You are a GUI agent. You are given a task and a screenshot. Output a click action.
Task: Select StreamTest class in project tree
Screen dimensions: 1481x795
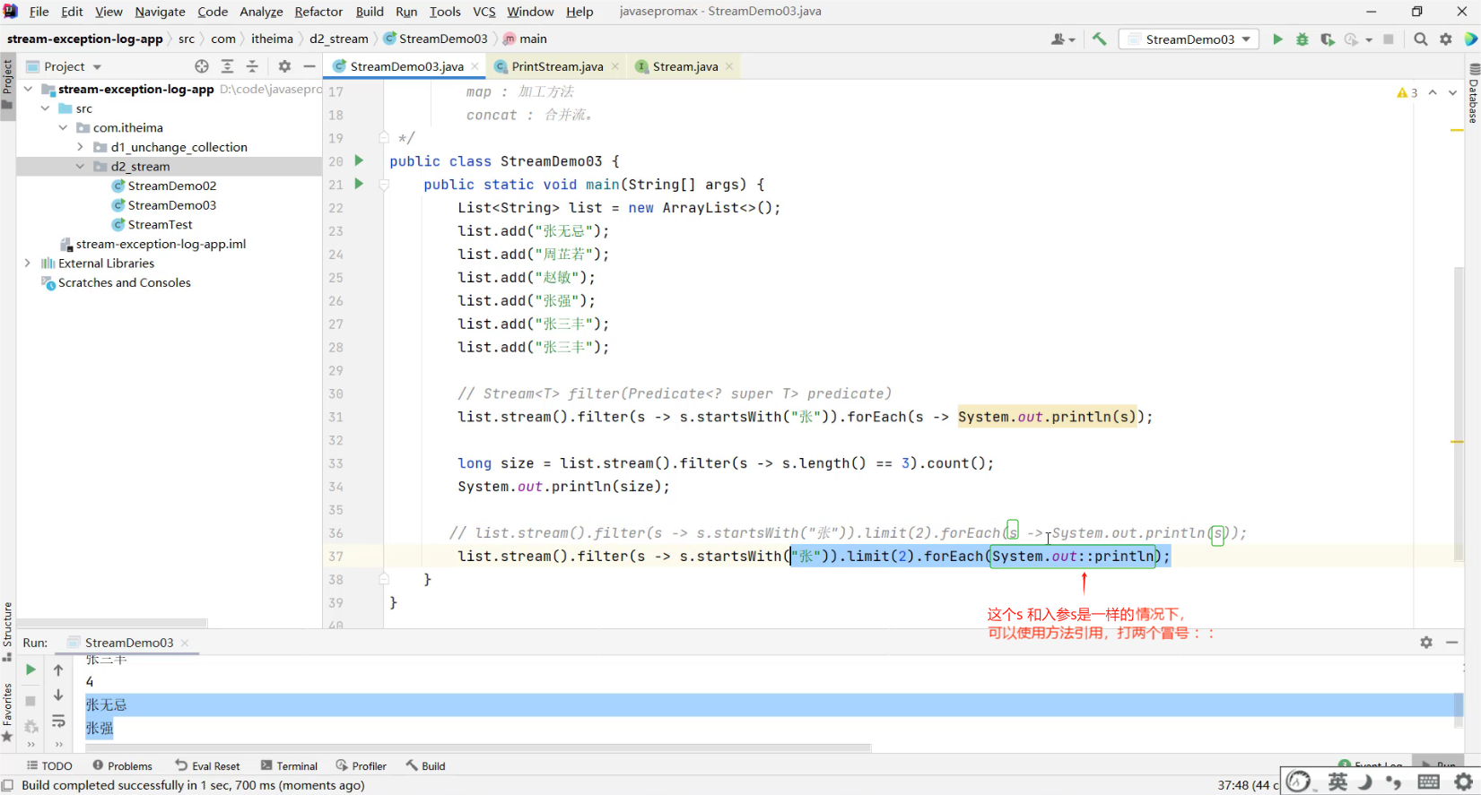pos(160,224)
